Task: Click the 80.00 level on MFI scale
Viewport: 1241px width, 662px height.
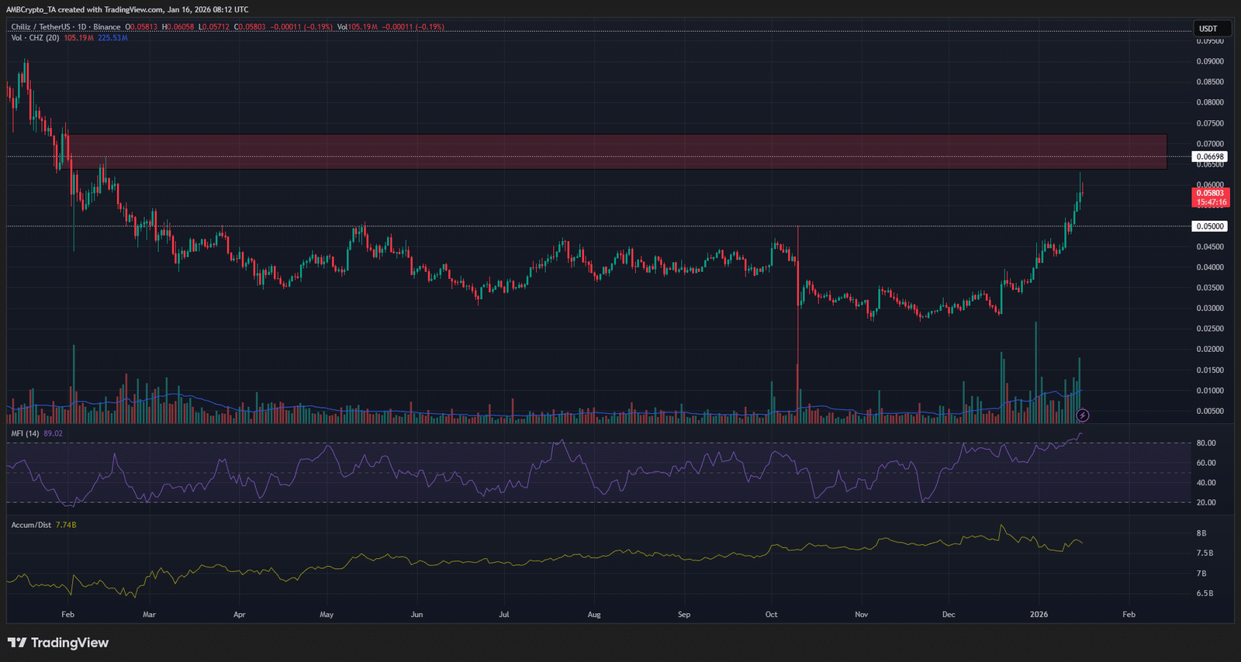Action: pyautogui.click(x=1206, y=443)
